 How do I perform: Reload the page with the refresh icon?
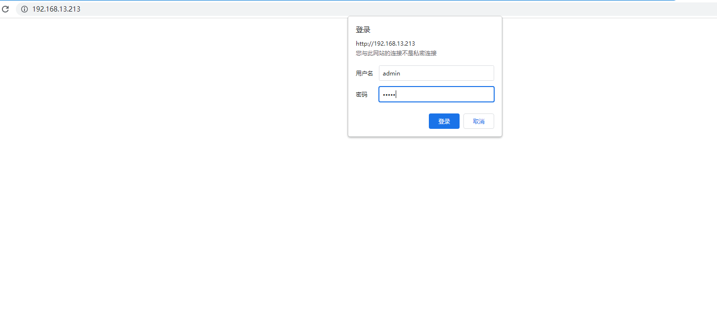pyautogui.click(x=6, y=9)
